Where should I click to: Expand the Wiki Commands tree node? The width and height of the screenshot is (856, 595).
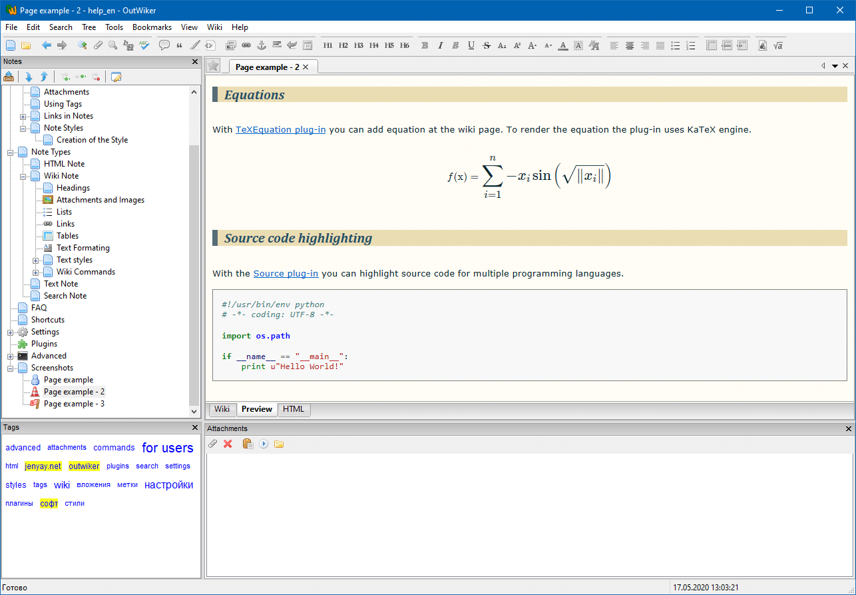click(x=36, y=272)
